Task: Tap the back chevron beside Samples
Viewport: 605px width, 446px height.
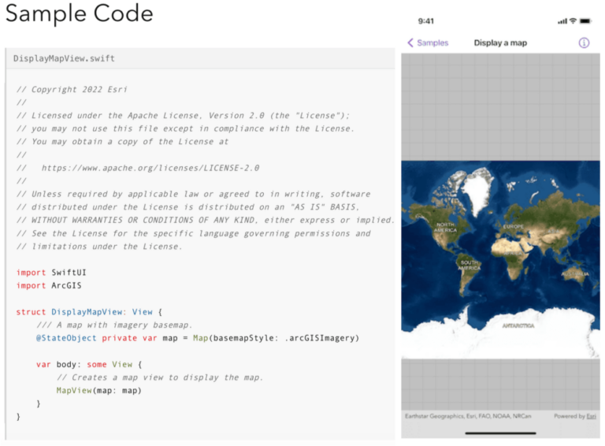Action: [x=410, y=43]
